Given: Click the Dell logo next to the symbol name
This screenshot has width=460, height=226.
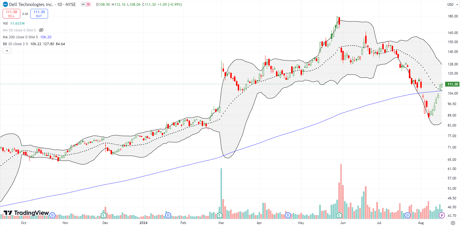Looking at the screenshot, I should 5,4.
